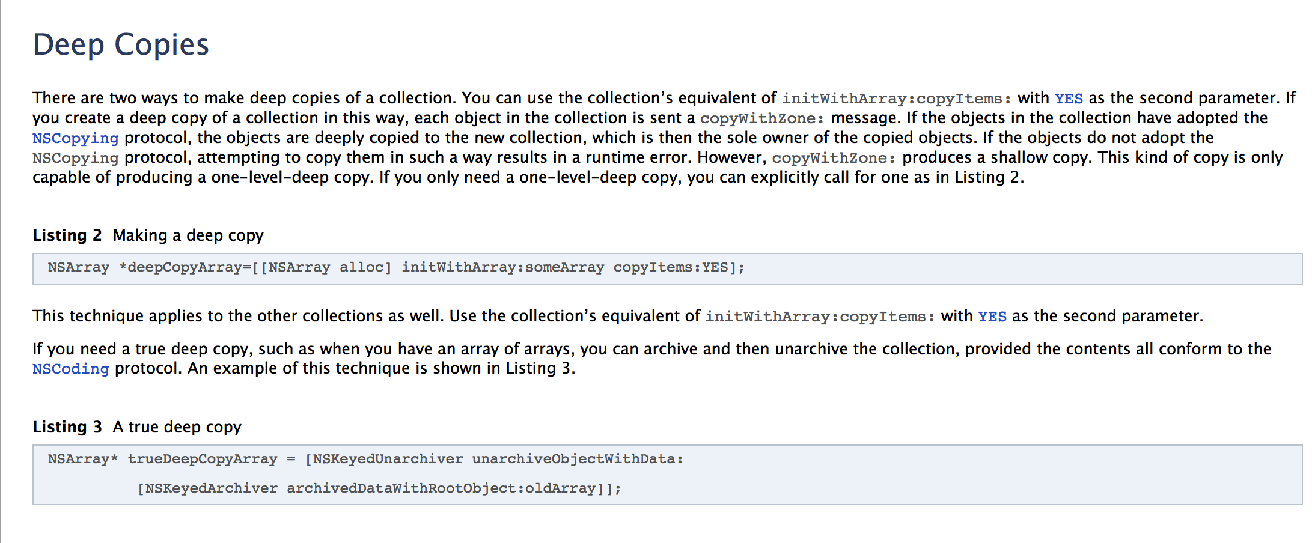1315x543 pixels.
Task: Click archivedDataWithRootObject:oldArray in the code
Action: point(441,488)
